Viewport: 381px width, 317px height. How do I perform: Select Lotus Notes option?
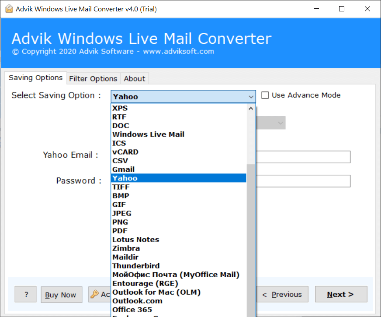point(179,240)
